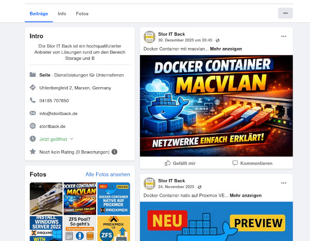Click email info@storitback.de
This screenshot has width=310, height=241.
(x=58, y=114)
